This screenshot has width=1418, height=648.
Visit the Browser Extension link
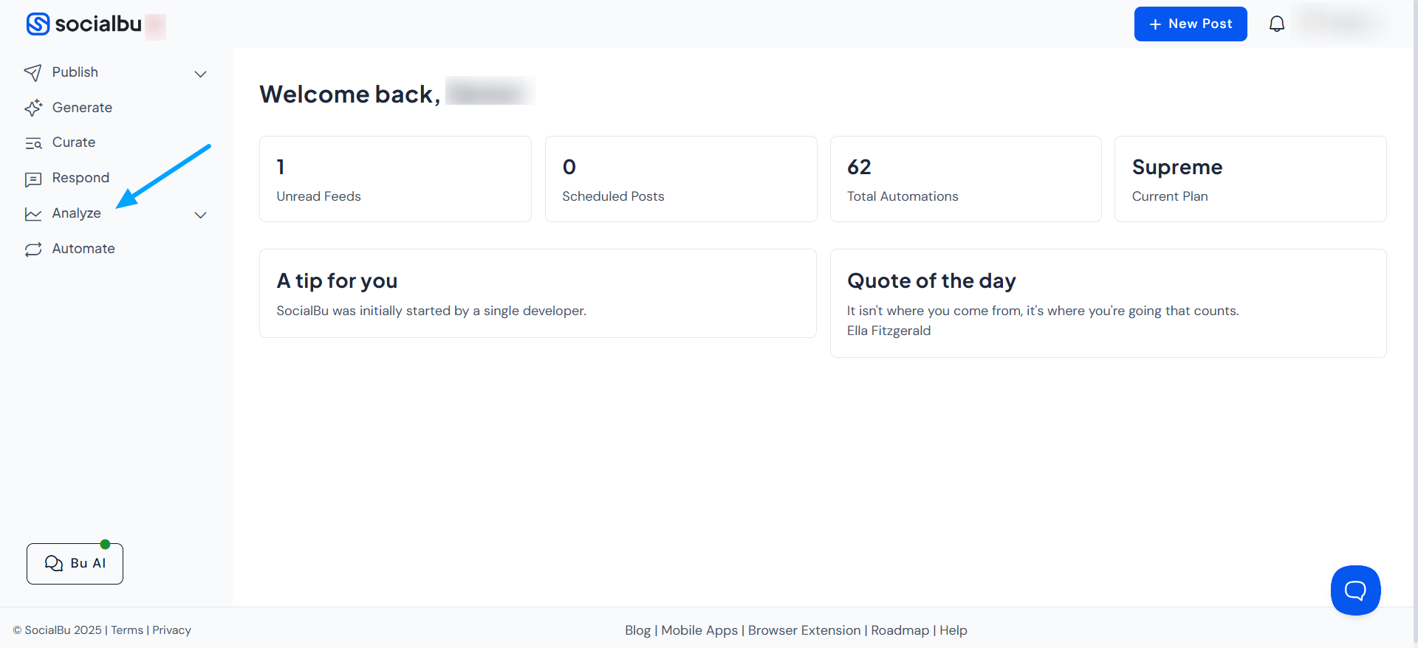pos(804,630)
